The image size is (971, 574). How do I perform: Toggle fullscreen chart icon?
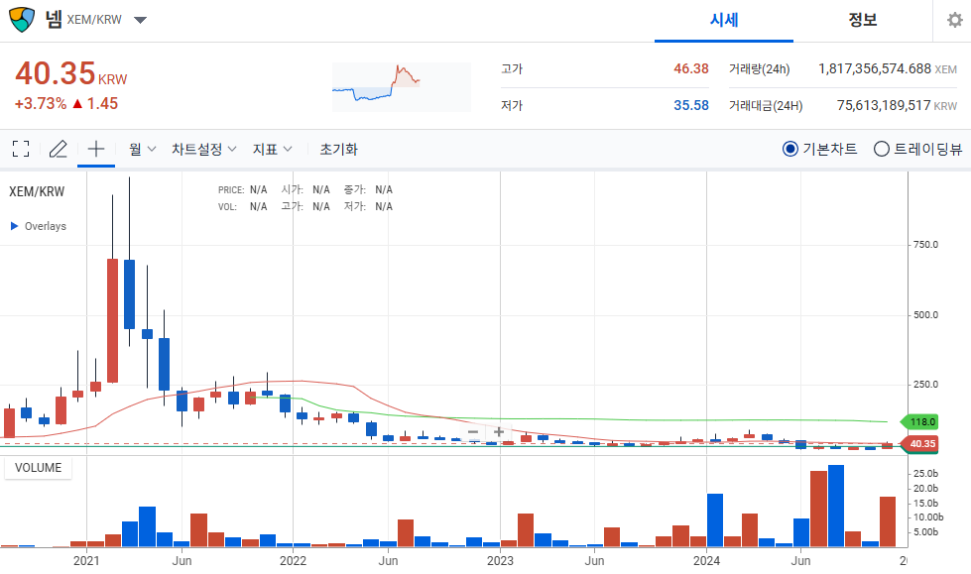click(21, 149)
